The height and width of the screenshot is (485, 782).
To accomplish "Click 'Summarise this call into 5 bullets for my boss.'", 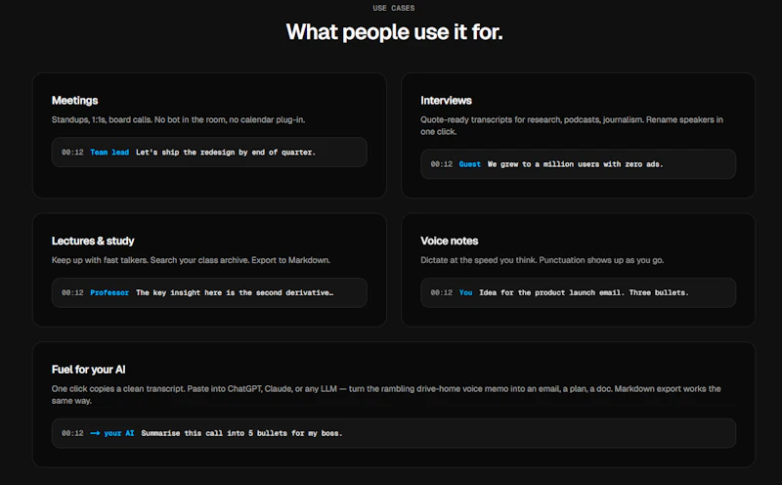I will point(241,433).
